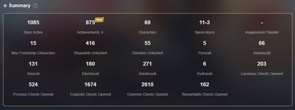This screenshot has height=110, width=295.
Task: Select the Geoculi 131 stat
Action: click(33, 68)
